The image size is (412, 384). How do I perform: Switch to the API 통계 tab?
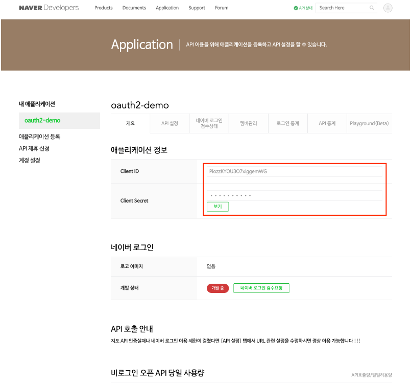point(327,123)
